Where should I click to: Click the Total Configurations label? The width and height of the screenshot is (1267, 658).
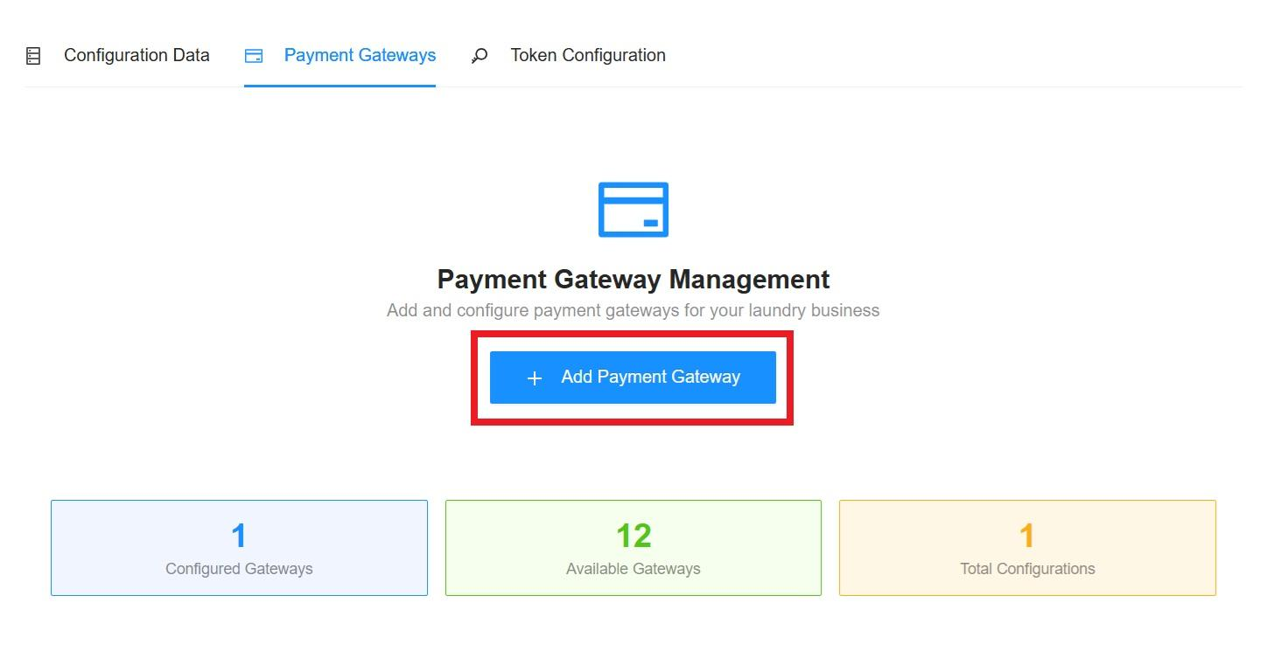coord(1027,569)
